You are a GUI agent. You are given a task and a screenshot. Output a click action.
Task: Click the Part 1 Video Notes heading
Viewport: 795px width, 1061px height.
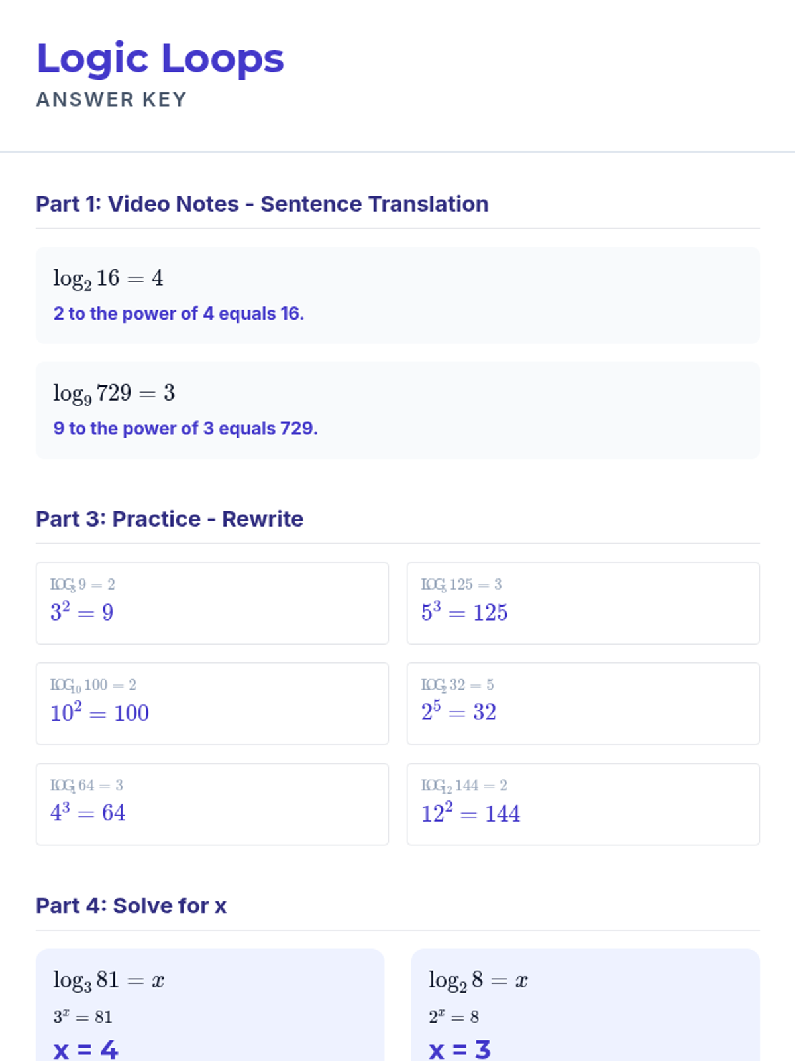coord(262,204)
